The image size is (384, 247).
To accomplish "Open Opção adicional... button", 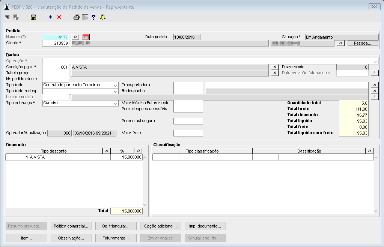I will pos(160,226).
